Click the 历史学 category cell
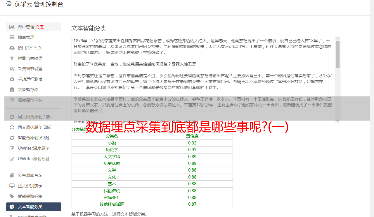 point(112,150)
